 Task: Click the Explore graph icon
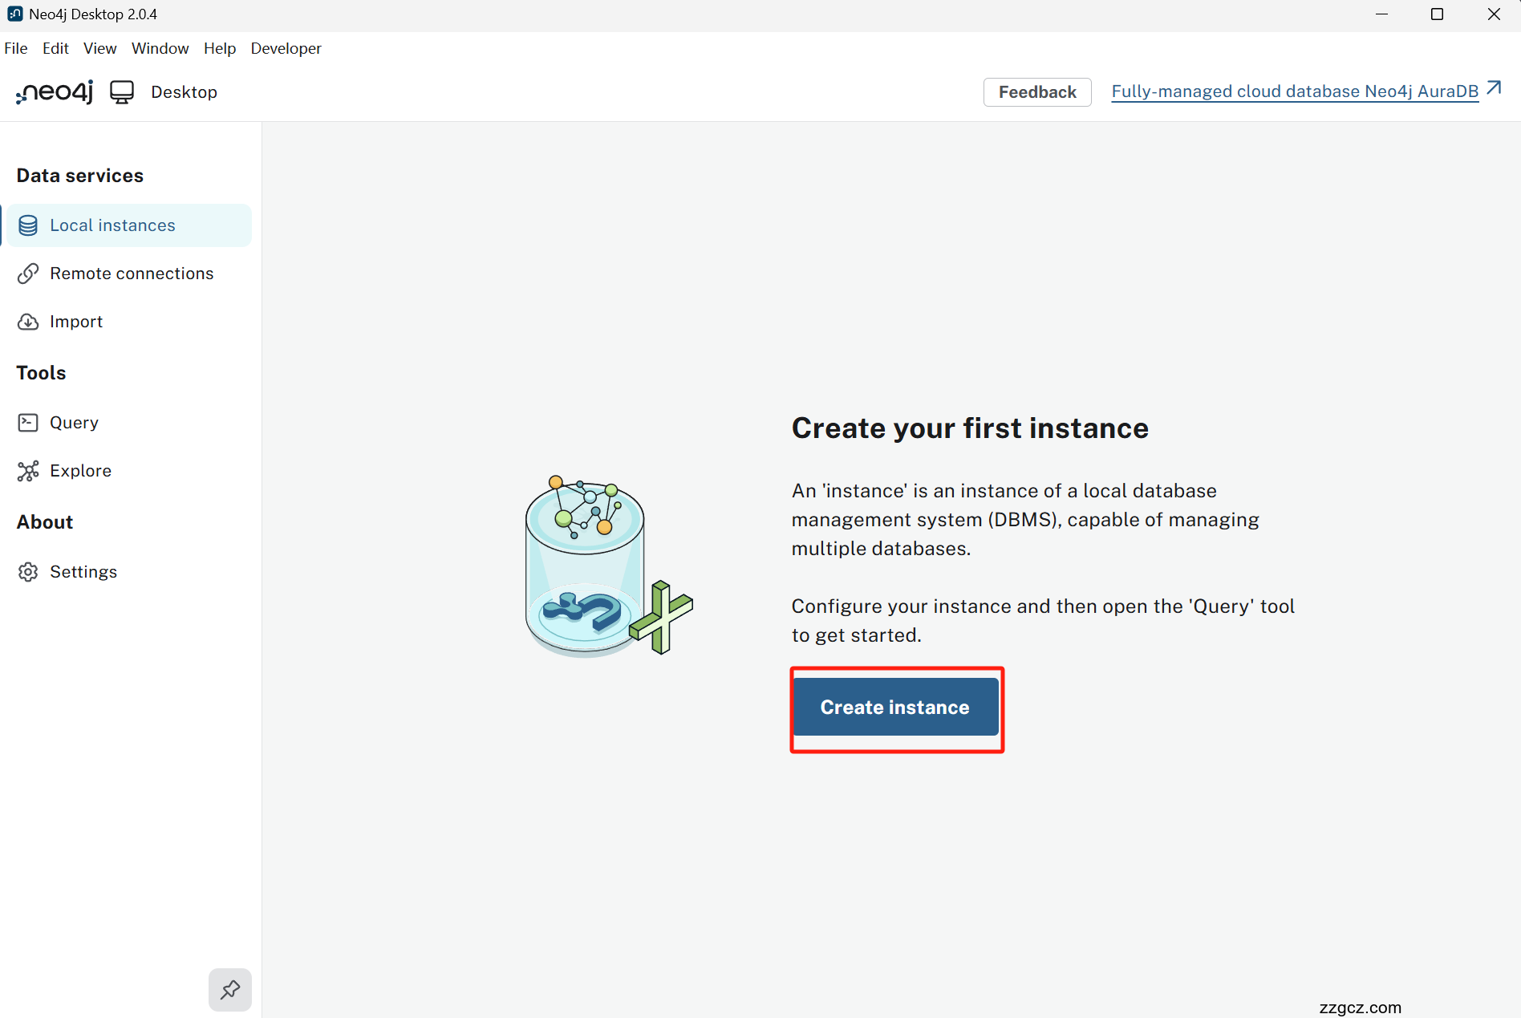(28, 471)
